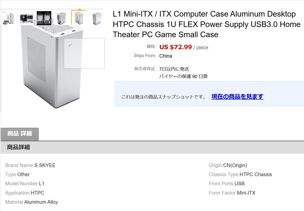Switch to the 商品 詳細 tab

20,134
